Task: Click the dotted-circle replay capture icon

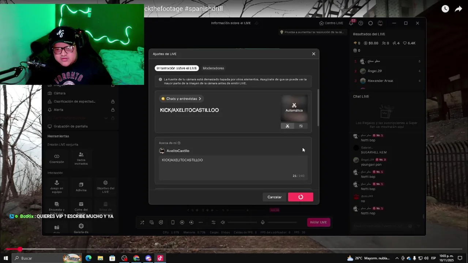Action: (191, 222)
